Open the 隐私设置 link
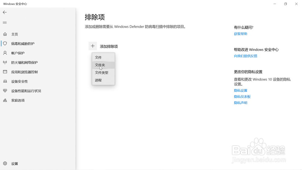This screenshot has width=302, height=170. (241, 91)
